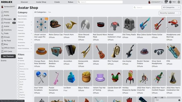Screen dimensions: 182x102
Task: Open the Purple Saxophone item thumbnail
Action: [x=56, y=78]
